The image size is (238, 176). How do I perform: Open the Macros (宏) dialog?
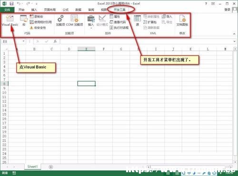point(24,20)
